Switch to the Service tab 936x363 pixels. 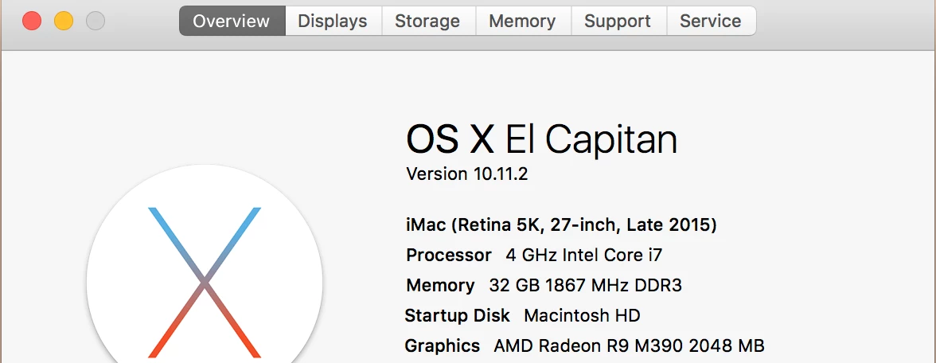tap(711, 21)
